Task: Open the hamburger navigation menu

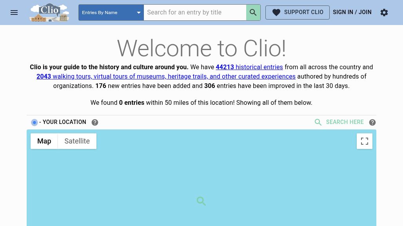Action: [x=14, y=13]
